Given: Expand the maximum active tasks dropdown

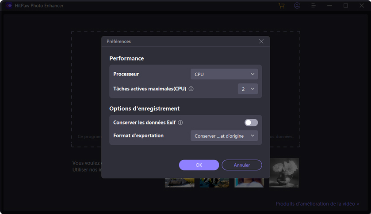Looking at the screenshot, I should click(x=248, y=89).
